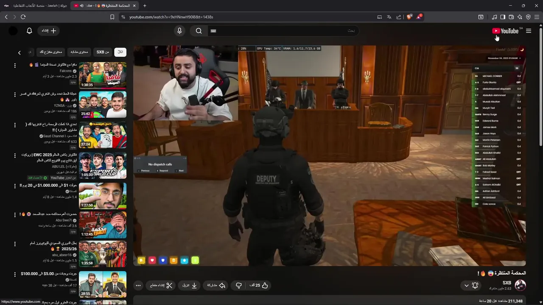Click the Share (مشاركة) button

pos(216,286)
